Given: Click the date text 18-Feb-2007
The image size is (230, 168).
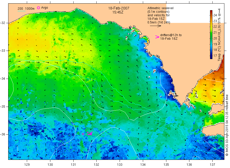Looking at the screenshot, I should (119, 8).
